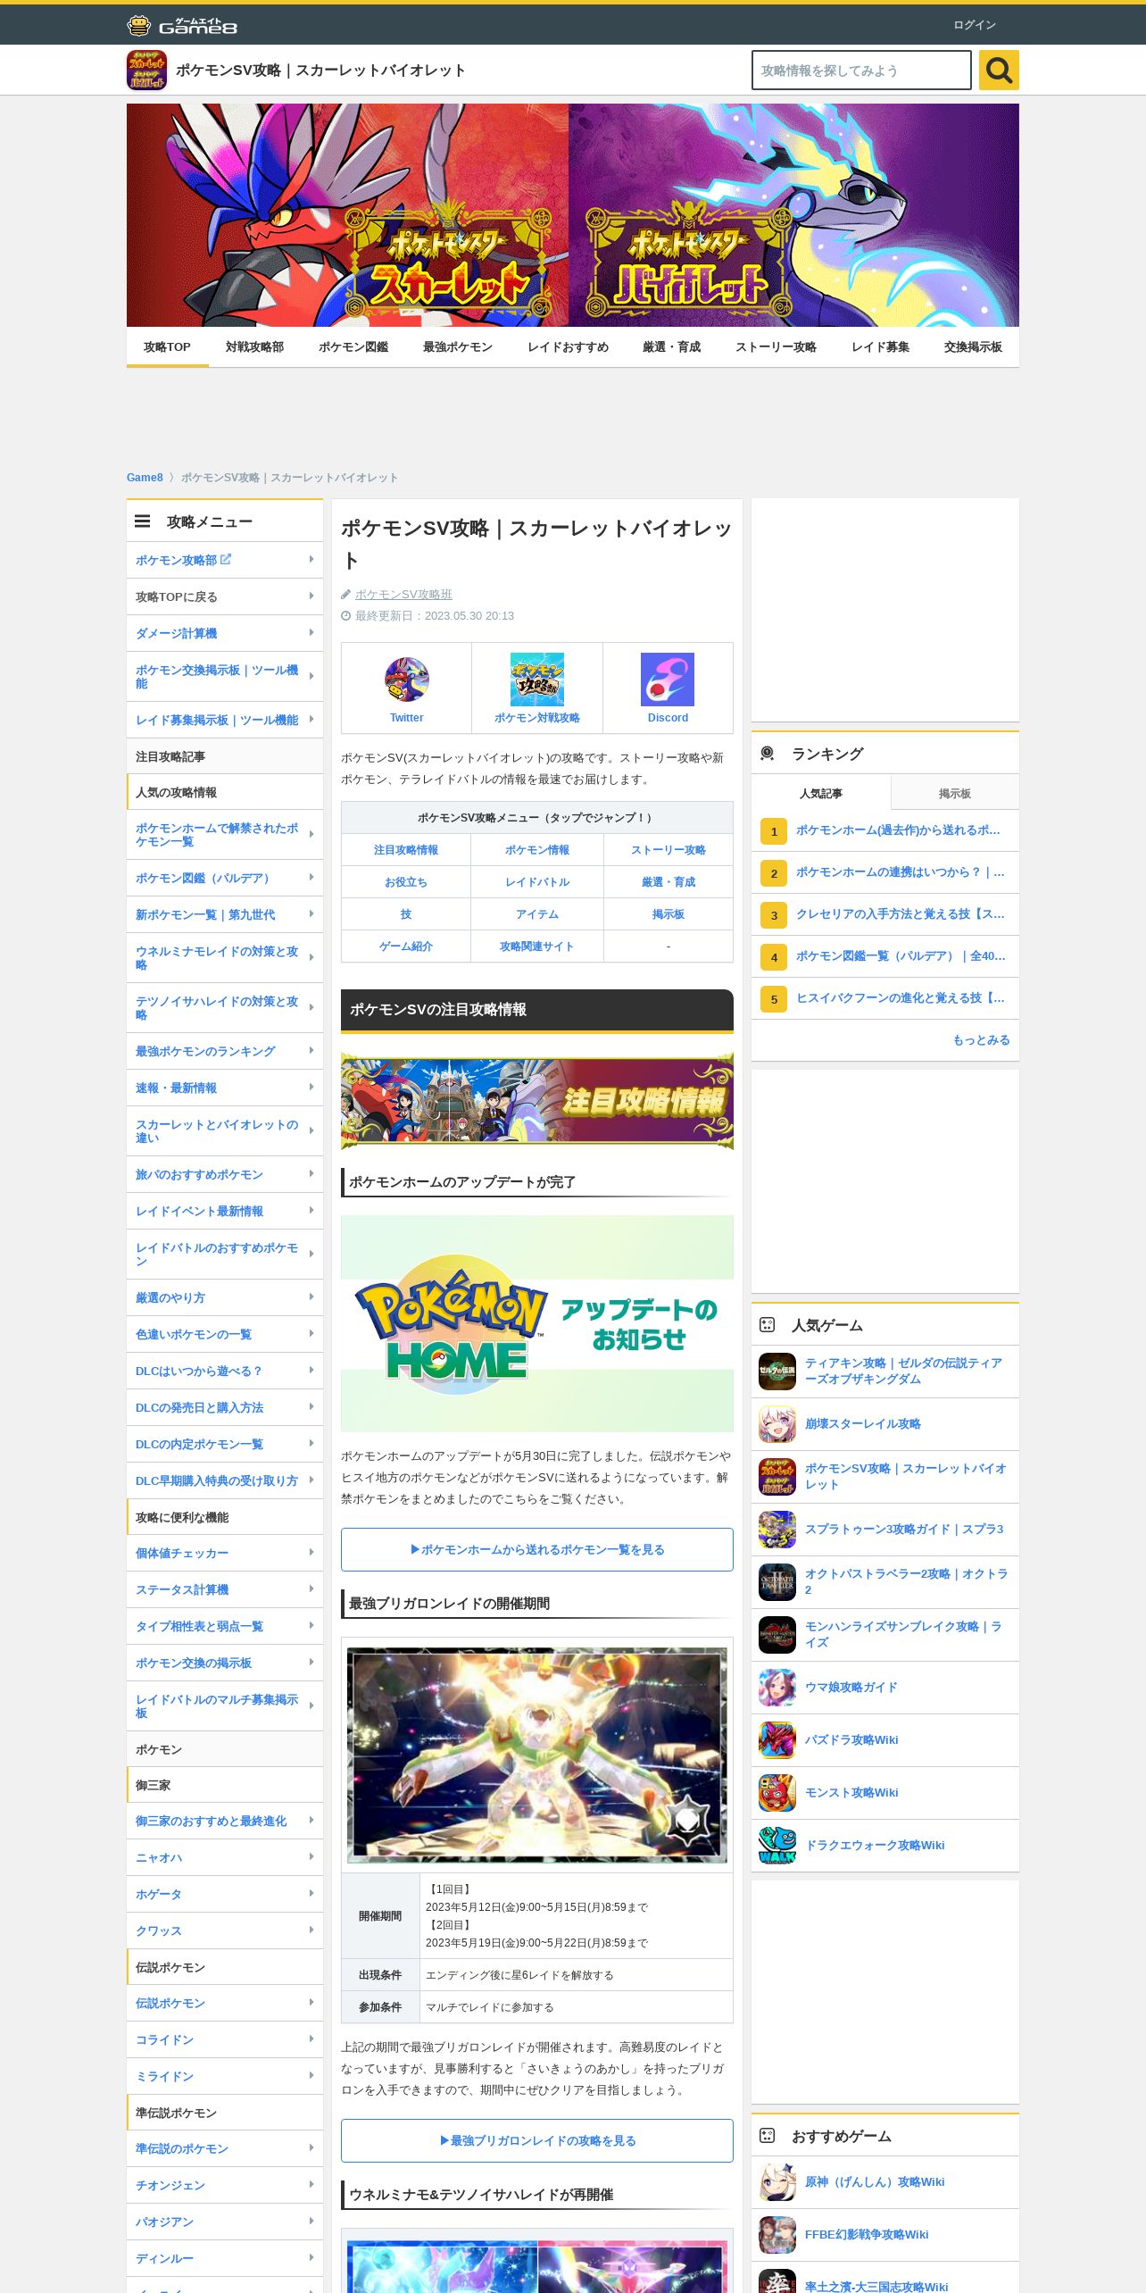The width and height of the screenshot is (1146, 2293).
Task: Click ポケモンホームから送れるポケモン一覧を見る button
Action: pyautogui.click(x=537, y=1549)
